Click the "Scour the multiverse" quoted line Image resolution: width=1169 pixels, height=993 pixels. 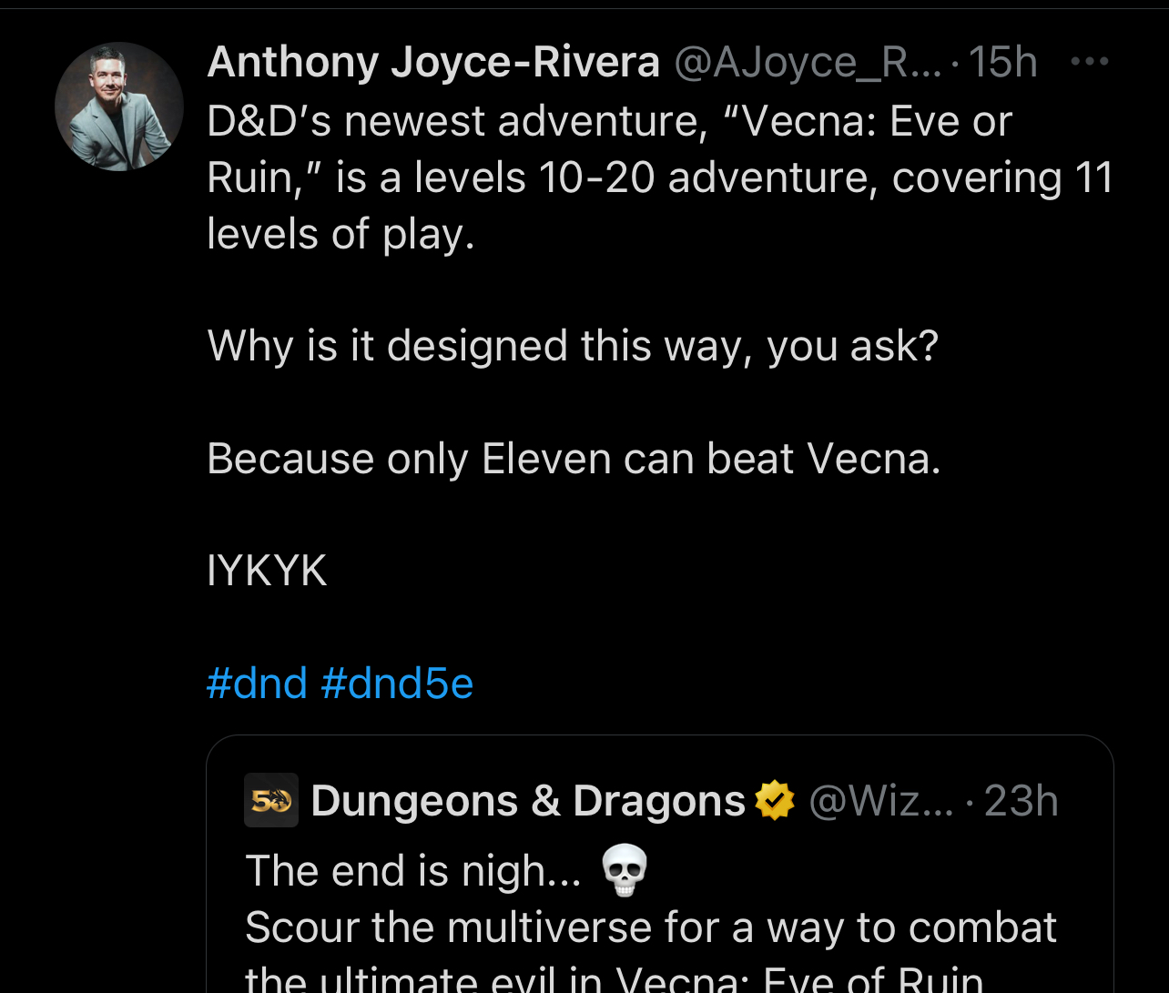(650, 927)
